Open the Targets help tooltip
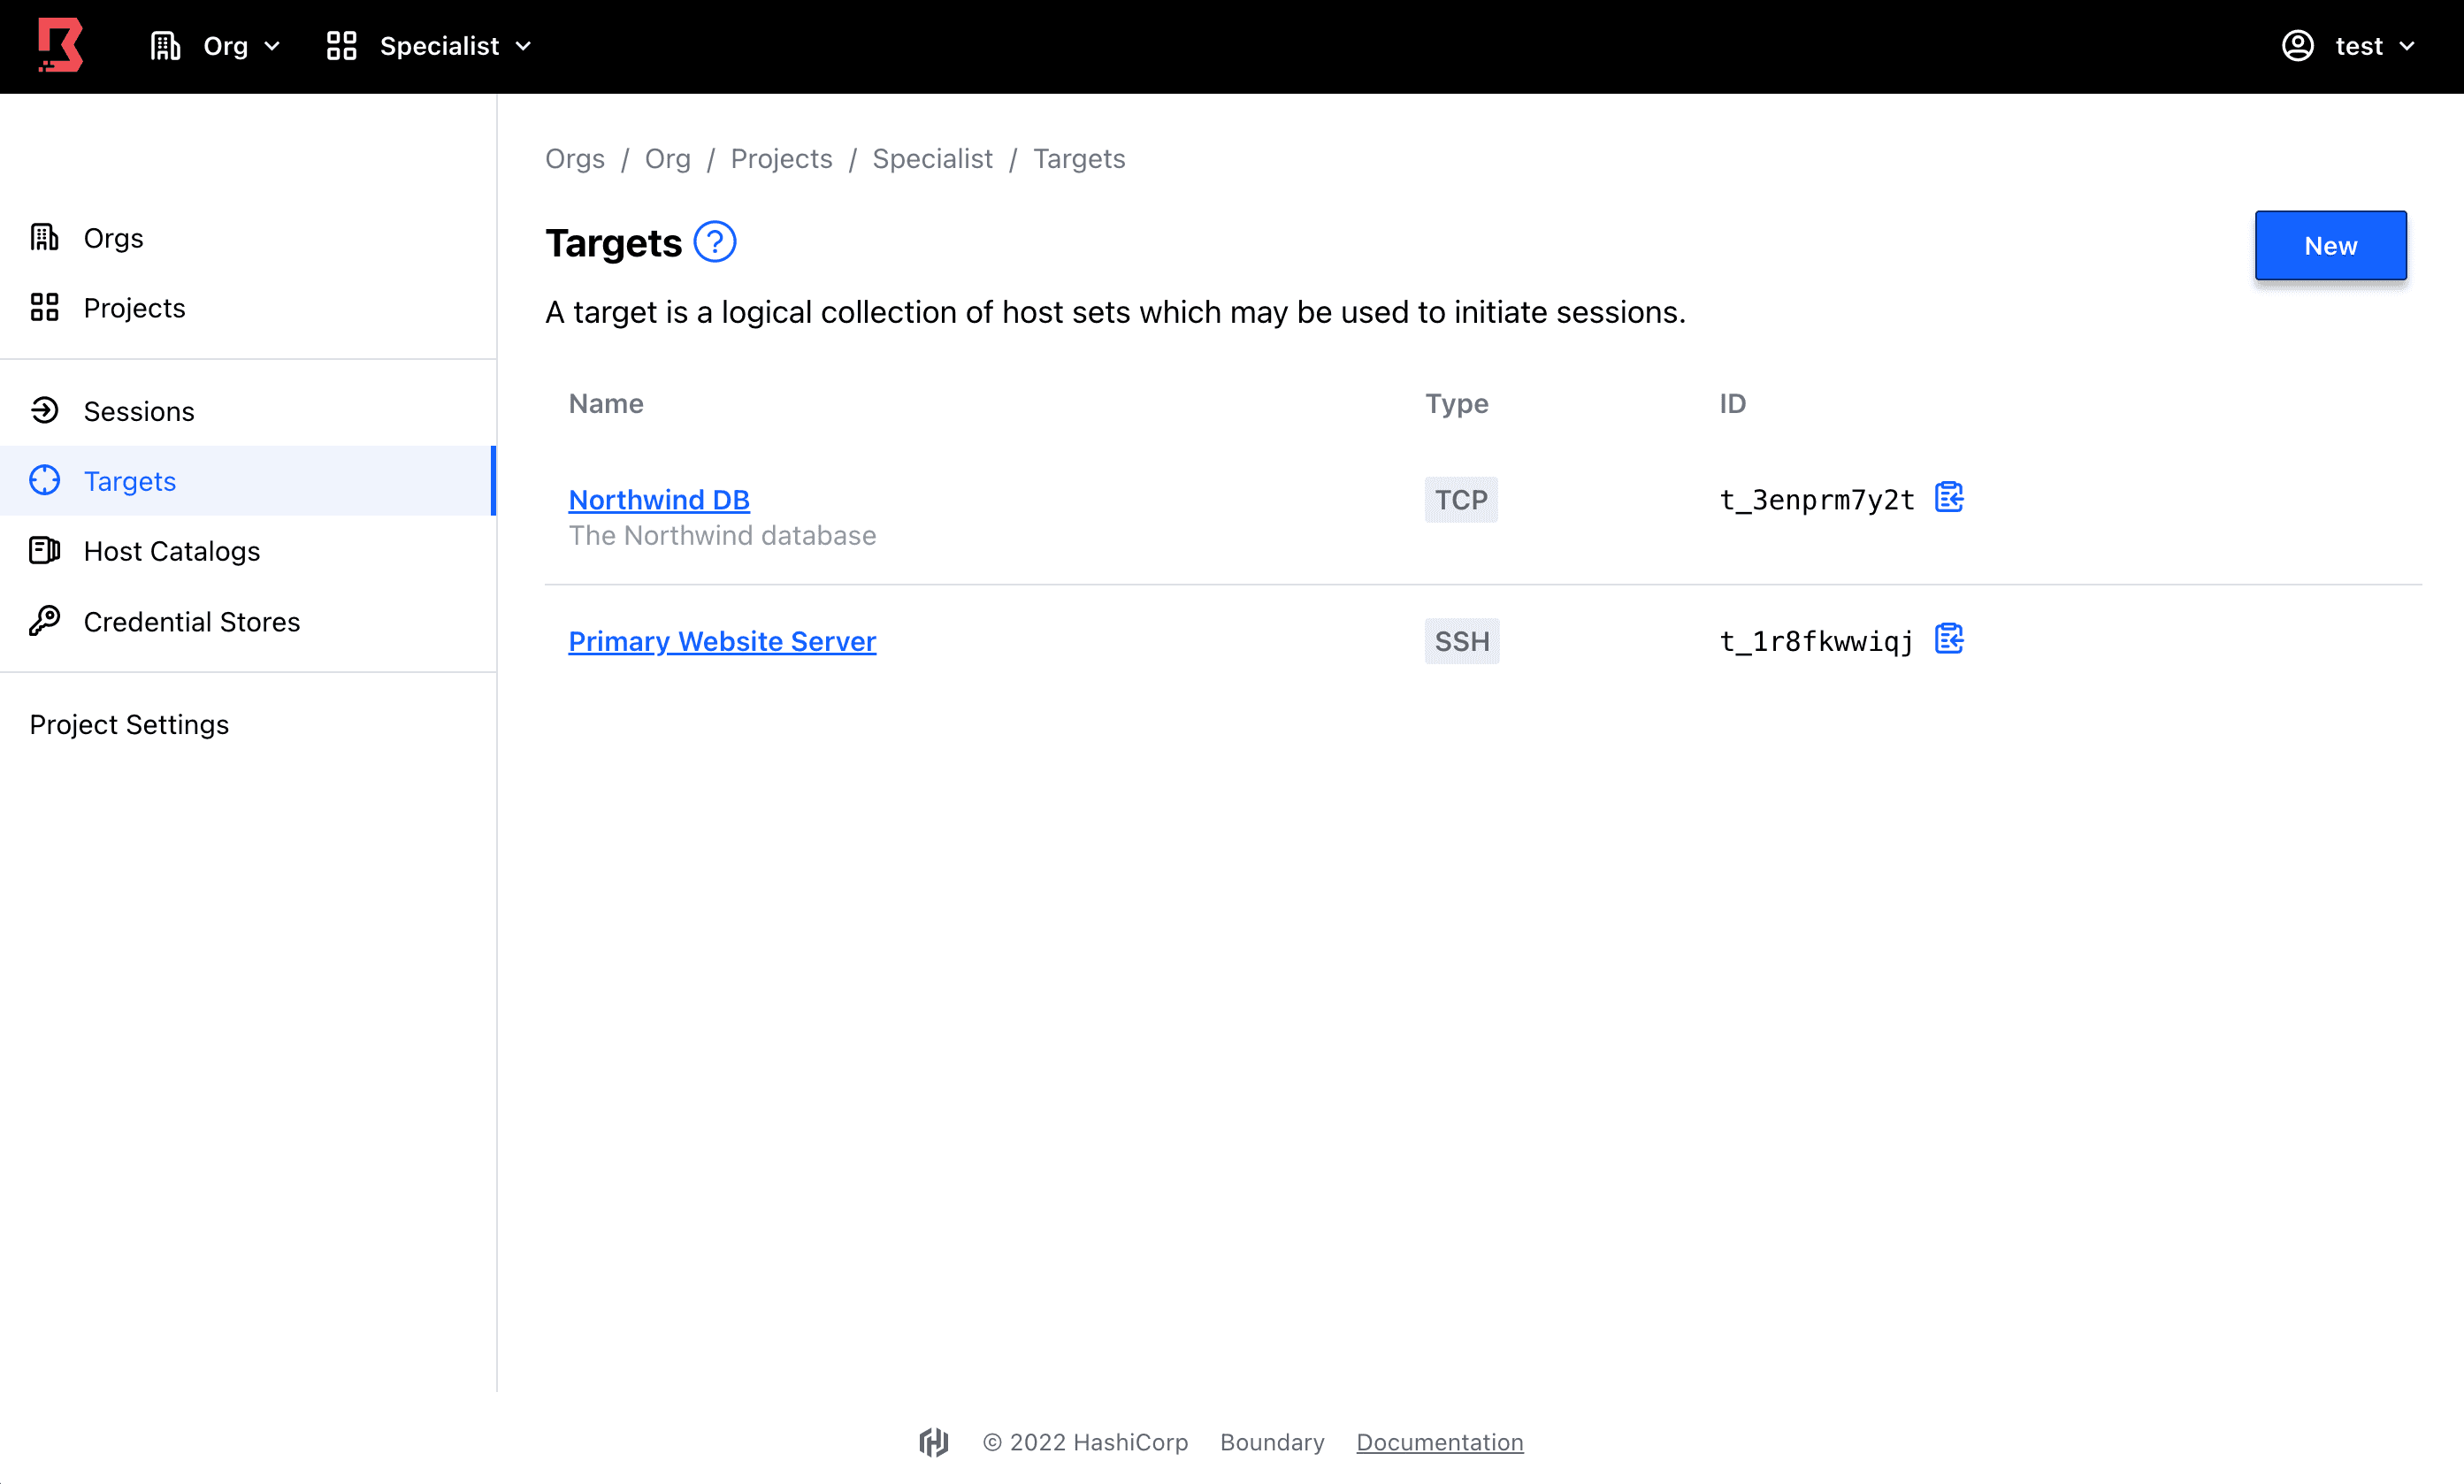This screenshot has width=2464, height=1484. [x=716, y=243]
